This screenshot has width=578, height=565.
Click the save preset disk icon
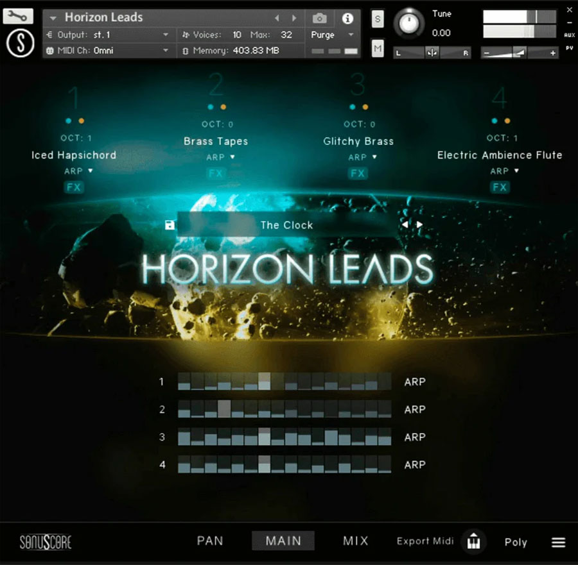coord(170,224)
